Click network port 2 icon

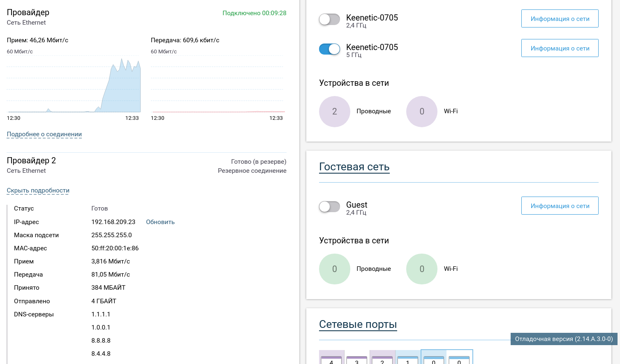(x=382, y=359)
